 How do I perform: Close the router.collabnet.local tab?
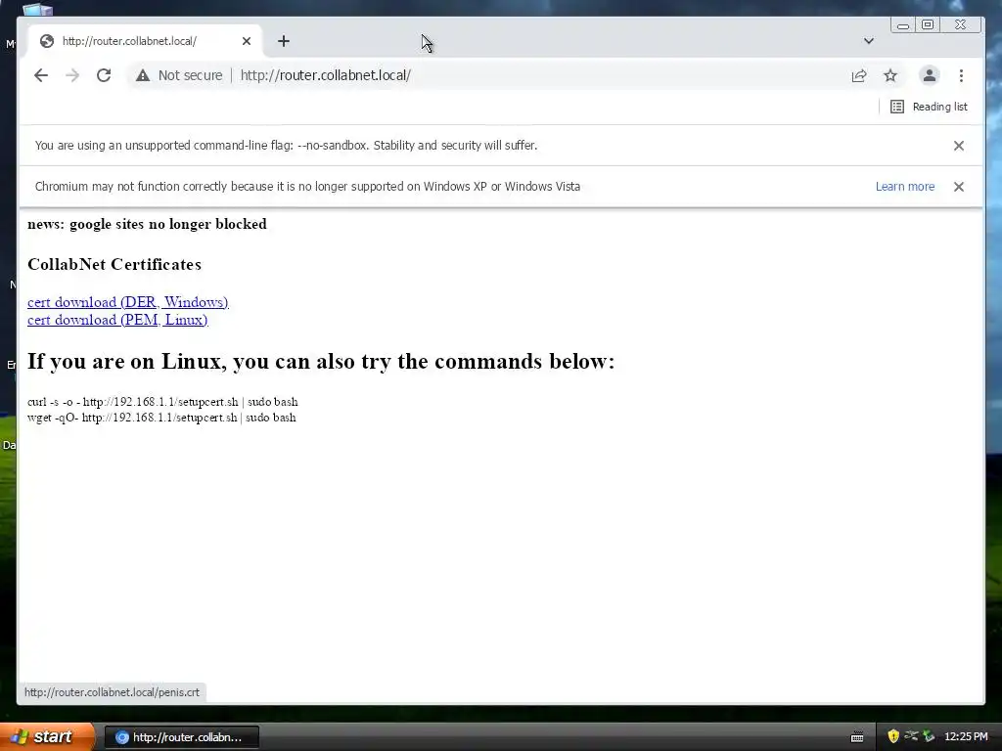point(247,41)
